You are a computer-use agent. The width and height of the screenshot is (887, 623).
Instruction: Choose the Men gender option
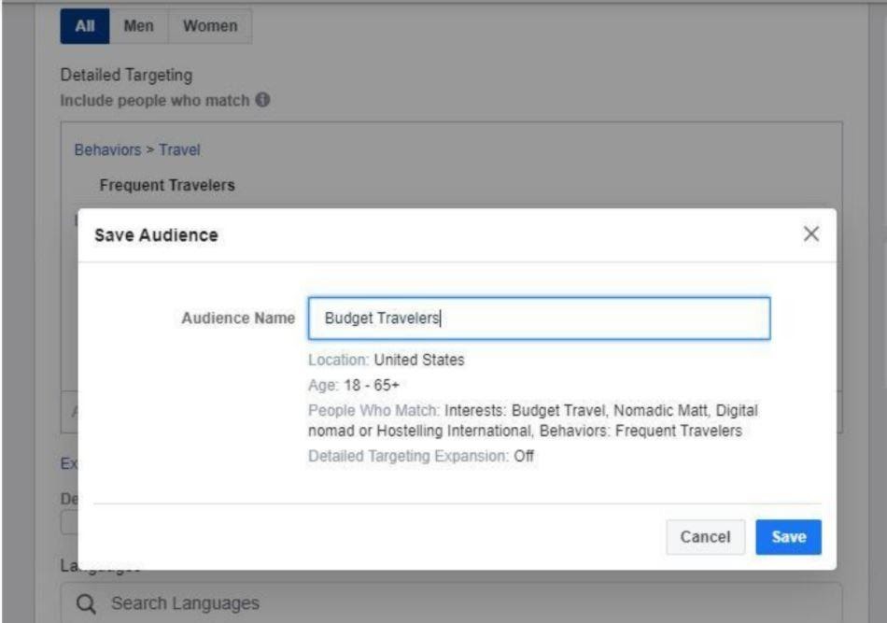pos(138,26)
